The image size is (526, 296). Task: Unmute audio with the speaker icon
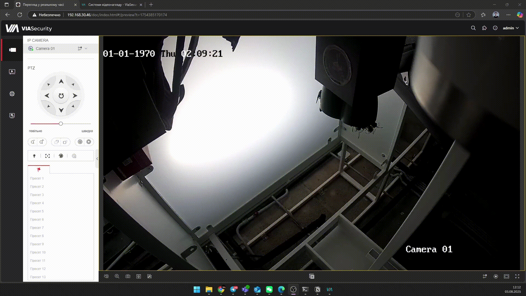pyautogui.click(x=106, y=276)
